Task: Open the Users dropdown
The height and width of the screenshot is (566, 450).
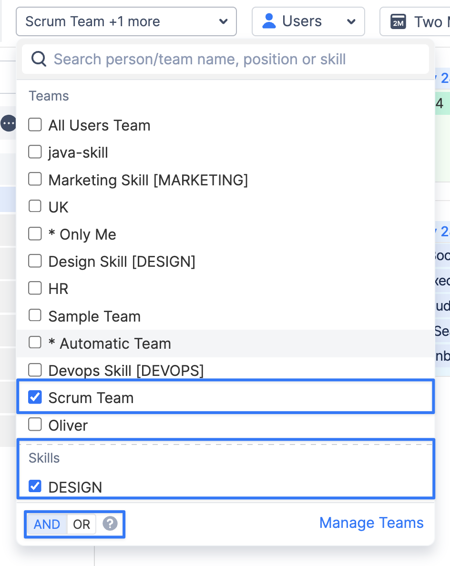Action: coord(308,21)
